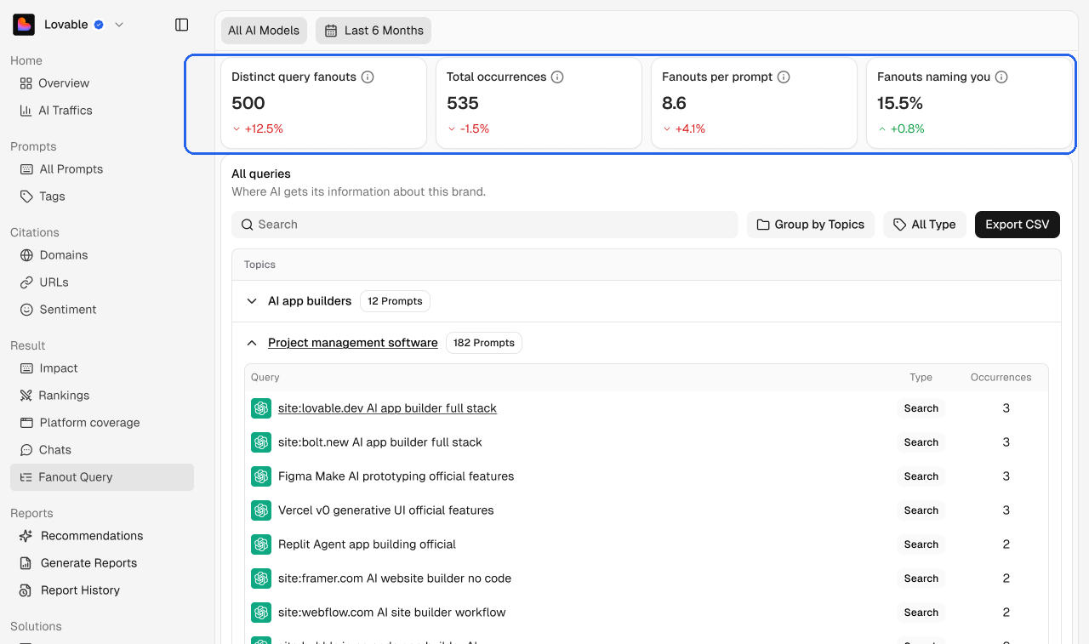Click info icon beside Distinct query fanouts
Screen dimensions: 1089x644
368,77
